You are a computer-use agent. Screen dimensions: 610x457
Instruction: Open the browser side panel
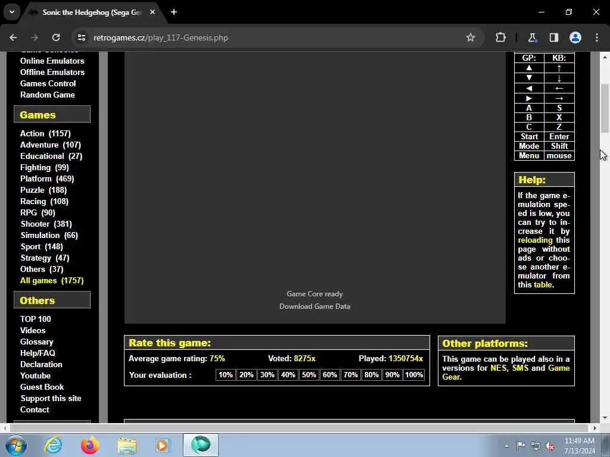click(553, 37)
